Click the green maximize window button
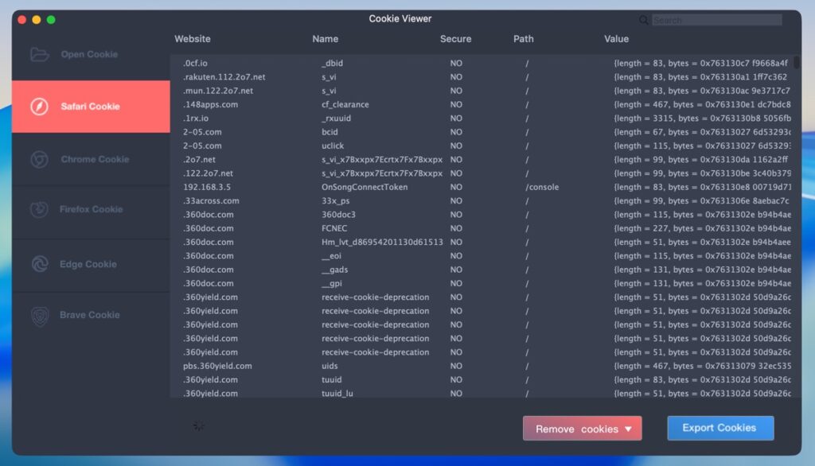The image size is (815, 466). (x=51, y=19)
